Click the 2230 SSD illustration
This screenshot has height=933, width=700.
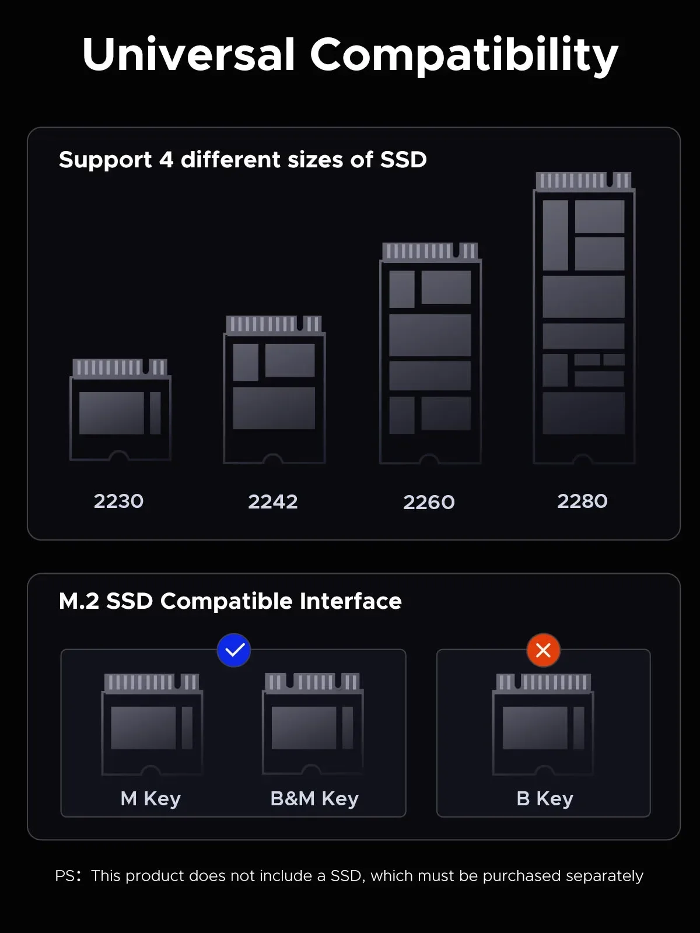(x=120, y=411)
